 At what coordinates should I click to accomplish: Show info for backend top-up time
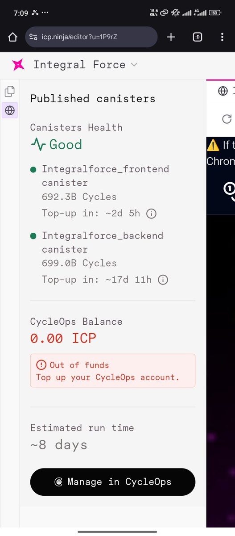click(163, 280)
